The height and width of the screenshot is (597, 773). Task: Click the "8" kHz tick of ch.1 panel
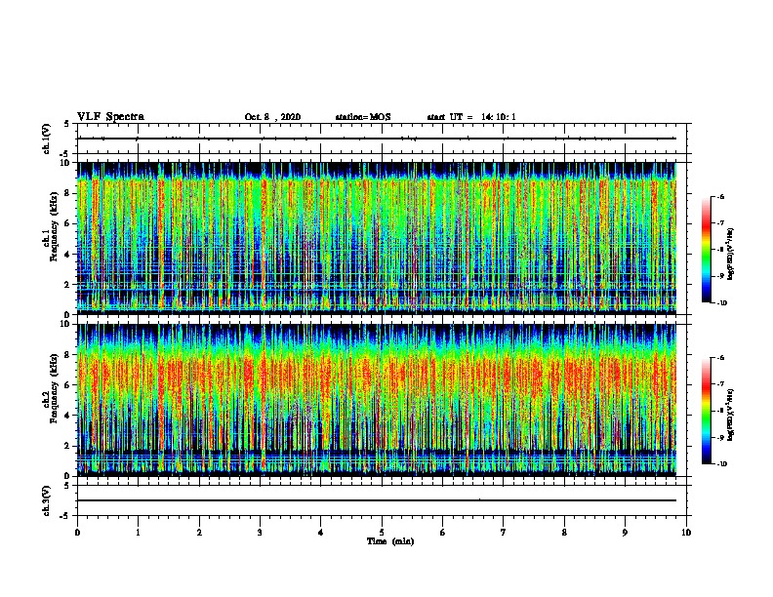68,193
